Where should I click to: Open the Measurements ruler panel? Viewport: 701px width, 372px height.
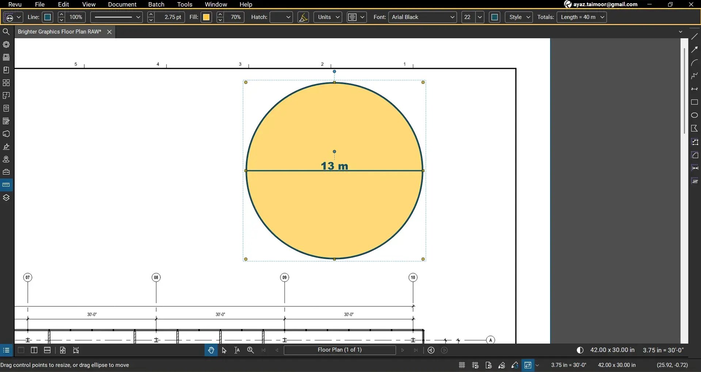coord(6,184)
